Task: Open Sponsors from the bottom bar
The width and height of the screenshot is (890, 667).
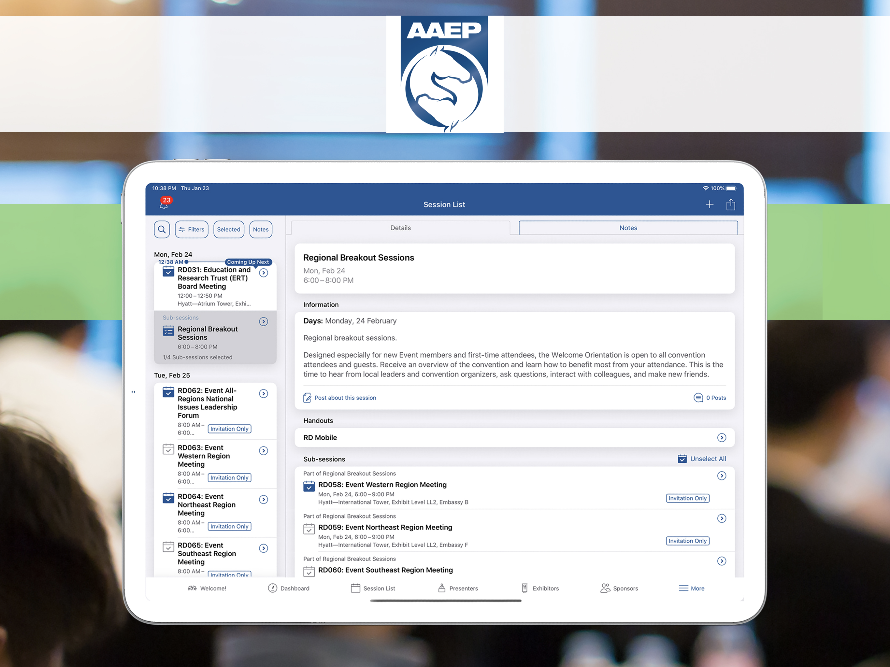Action: coord(619,588)
